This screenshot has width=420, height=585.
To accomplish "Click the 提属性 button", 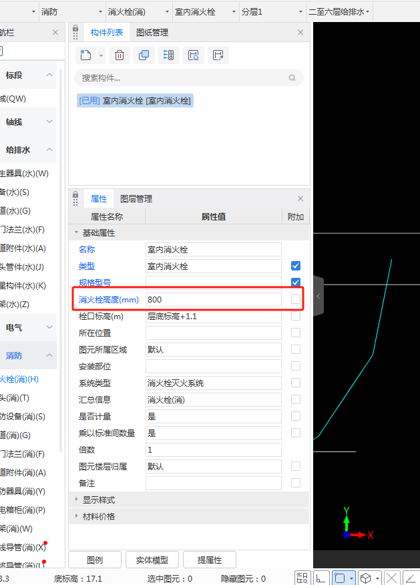I will point(210,560).
